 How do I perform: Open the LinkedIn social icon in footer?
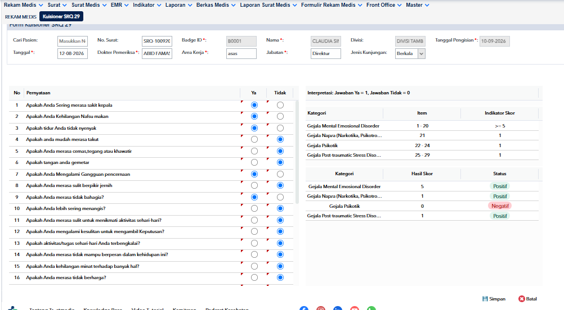[x=338, y=308]
